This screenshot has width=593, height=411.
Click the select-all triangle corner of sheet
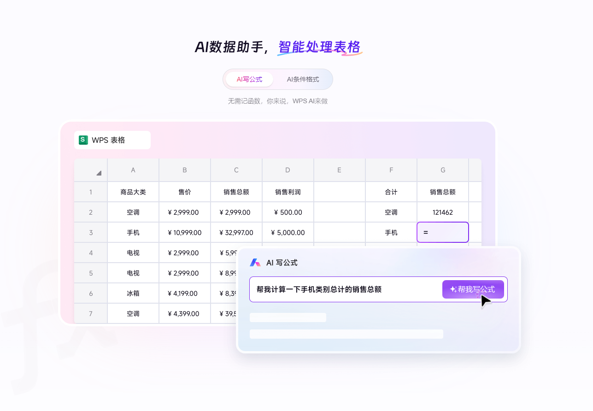pos(99,173)
